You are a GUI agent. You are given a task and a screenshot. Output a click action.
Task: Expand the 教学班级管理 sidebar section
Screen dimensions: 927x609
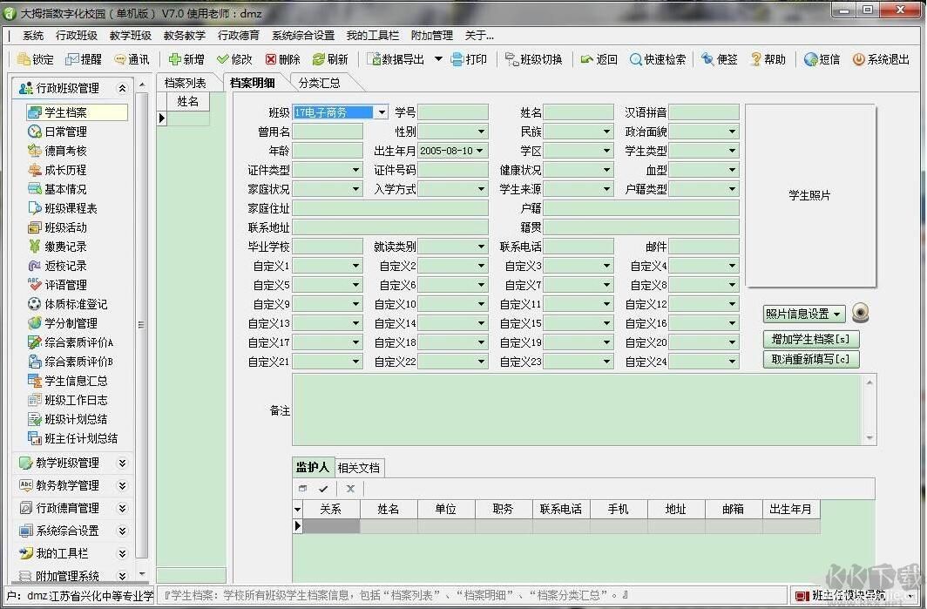pyautogui.click(x=122, y=463)
